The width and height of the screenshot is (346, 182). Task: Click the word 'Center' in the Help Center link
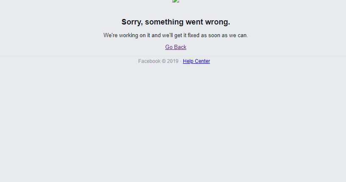click(202, 61)
